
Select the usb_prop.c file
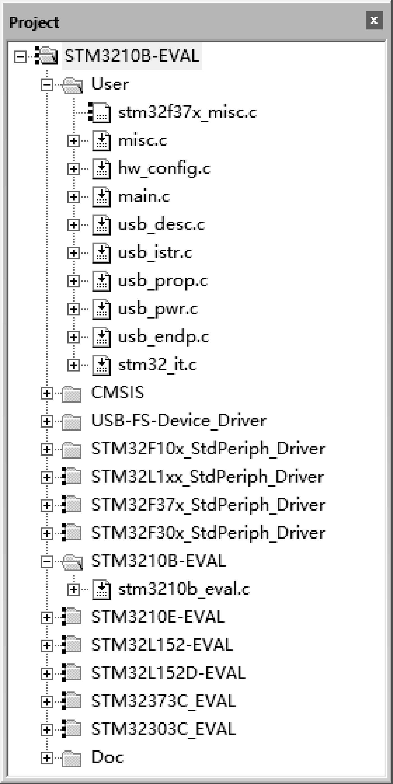click(163, 281)
